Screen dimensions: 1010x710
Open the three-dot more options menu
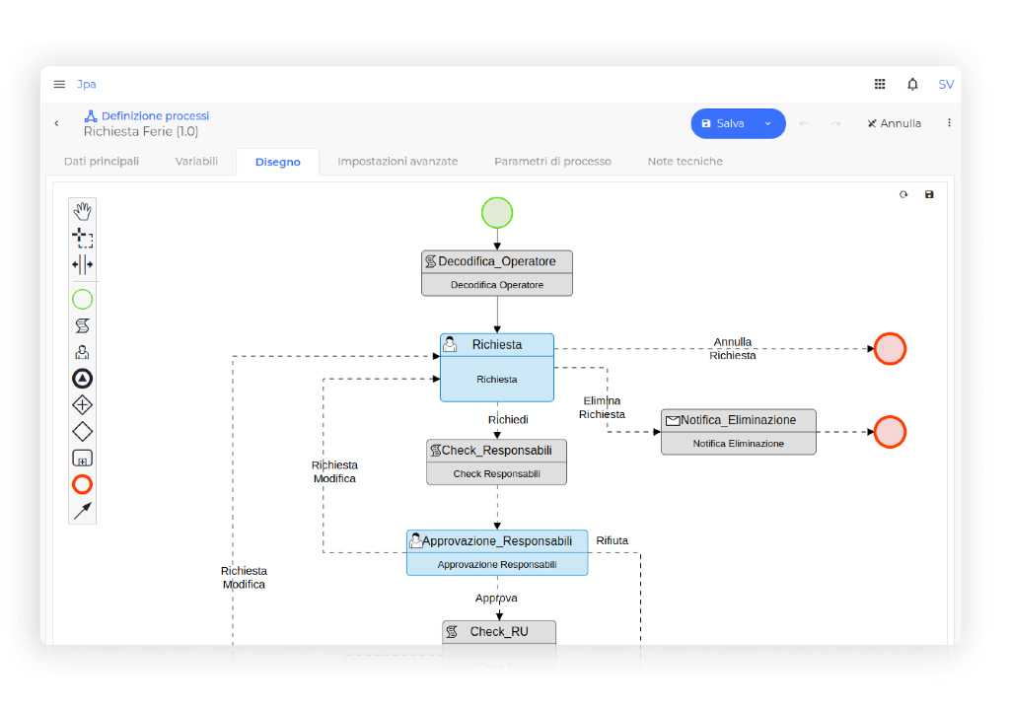(949, 123)
